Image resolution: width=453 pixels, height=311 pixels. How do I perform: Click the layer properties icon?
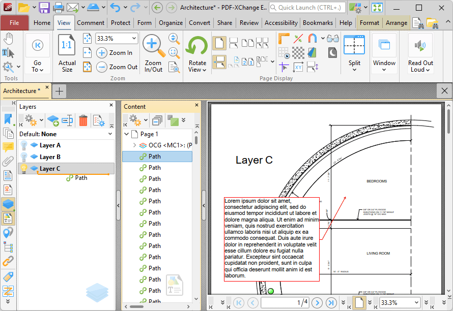pyautogui.click(x=99, y=120)
